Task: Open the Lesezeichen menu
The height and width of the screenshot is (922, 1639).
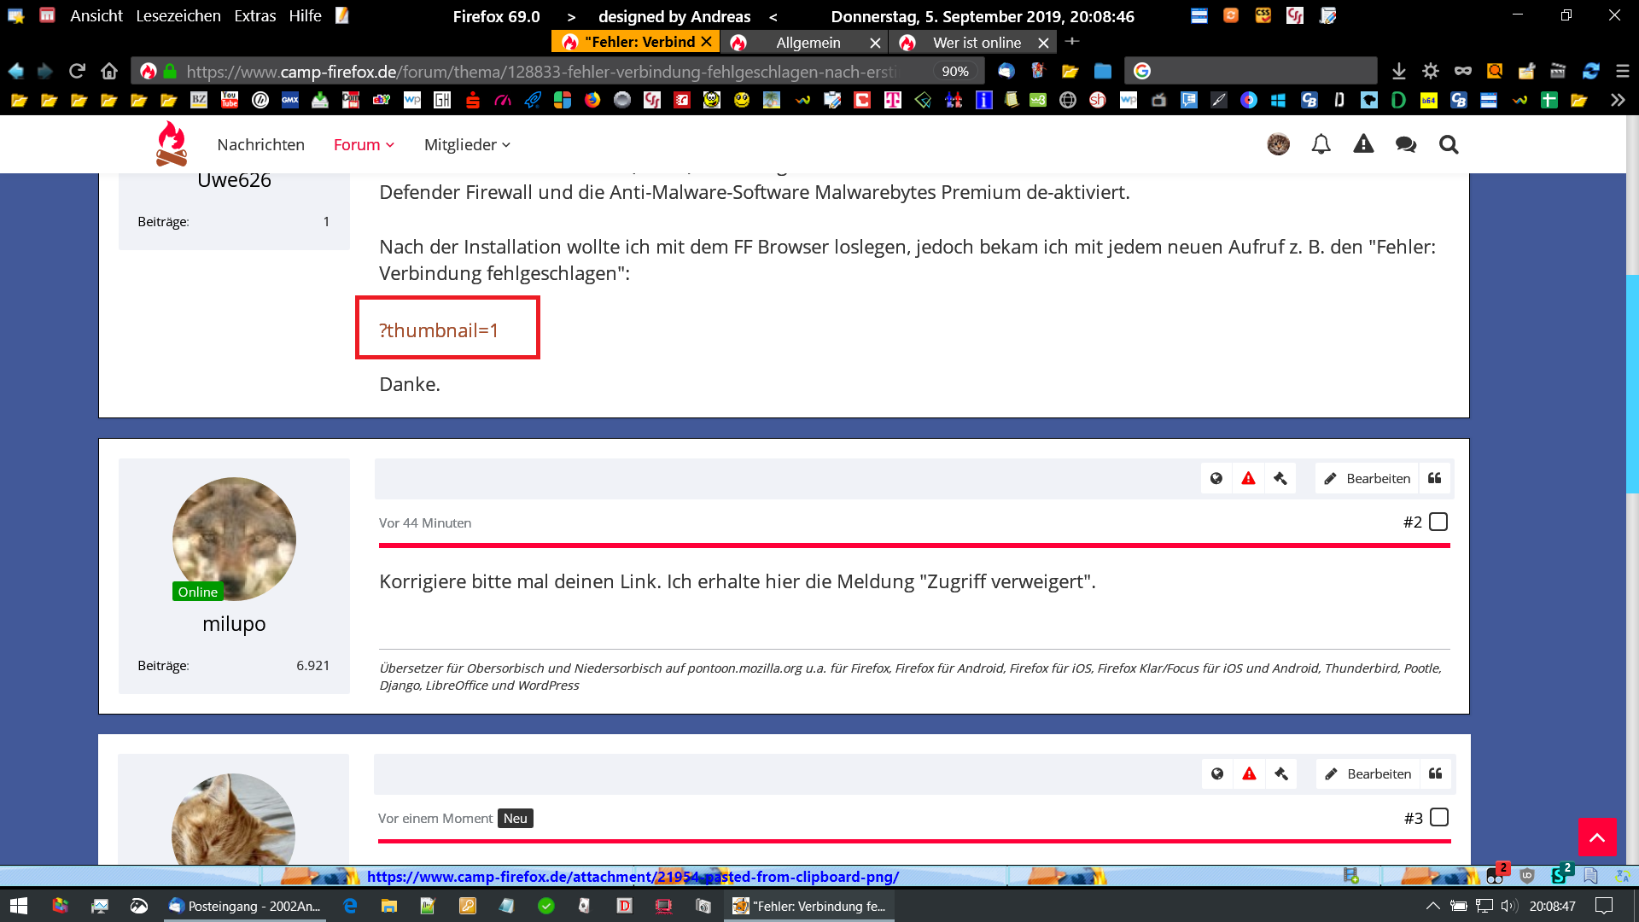Action: click(178, 16)
